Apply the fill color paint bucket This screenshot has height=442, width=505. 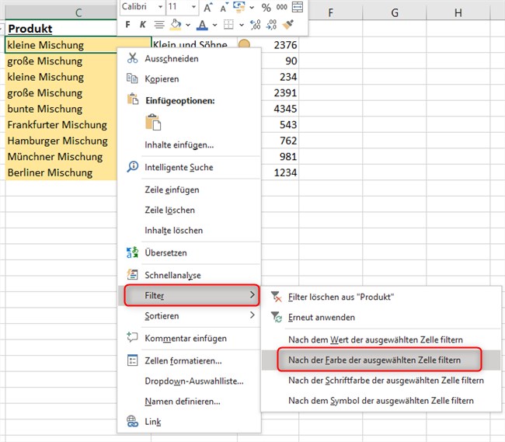176,24
